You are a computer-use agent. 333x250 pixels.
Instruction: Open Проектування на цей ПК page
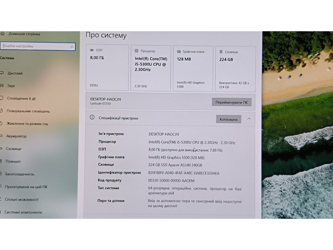(x=26, y=187)
